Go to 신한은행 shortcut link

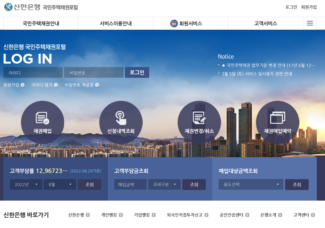(x=76, y=215)
